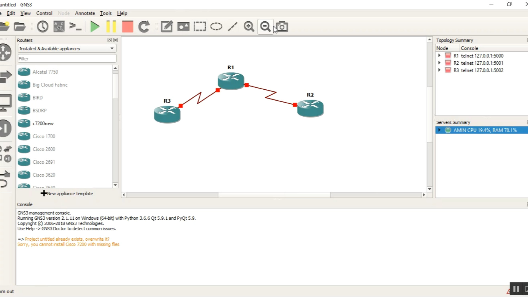Image resolution: width=528 pixels, height=297 pixels.
Task: Start all nodes with green play button
Action: [95, 27]
